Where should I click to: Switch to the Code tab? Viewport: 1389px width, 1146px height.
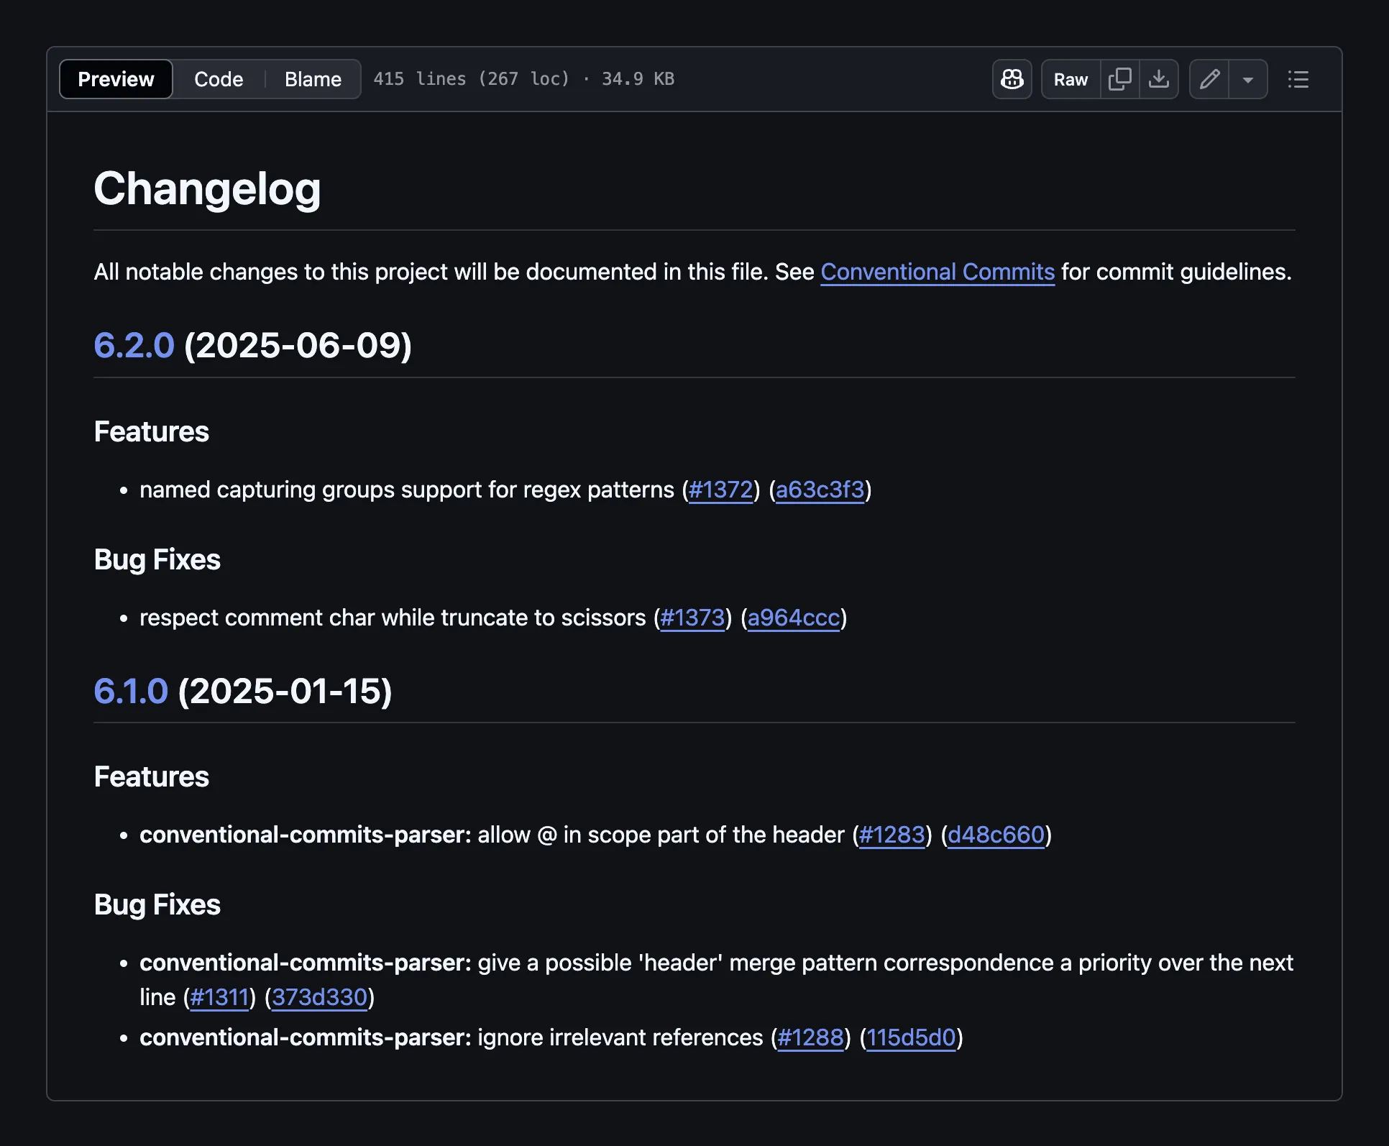tap(218, 79)
